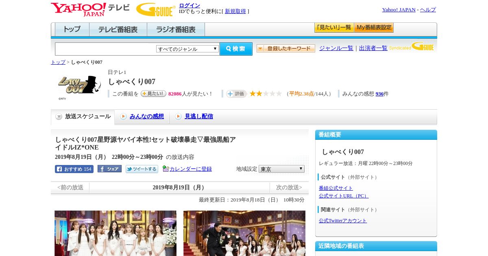This screenshot has height=256, width=488.
Task: Click the 82086 people want-to-watch count
Action: [x=175, y=94]
